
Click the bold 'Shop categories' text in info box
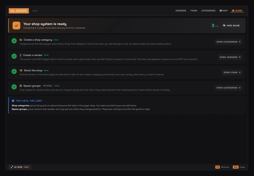point(20,106)
